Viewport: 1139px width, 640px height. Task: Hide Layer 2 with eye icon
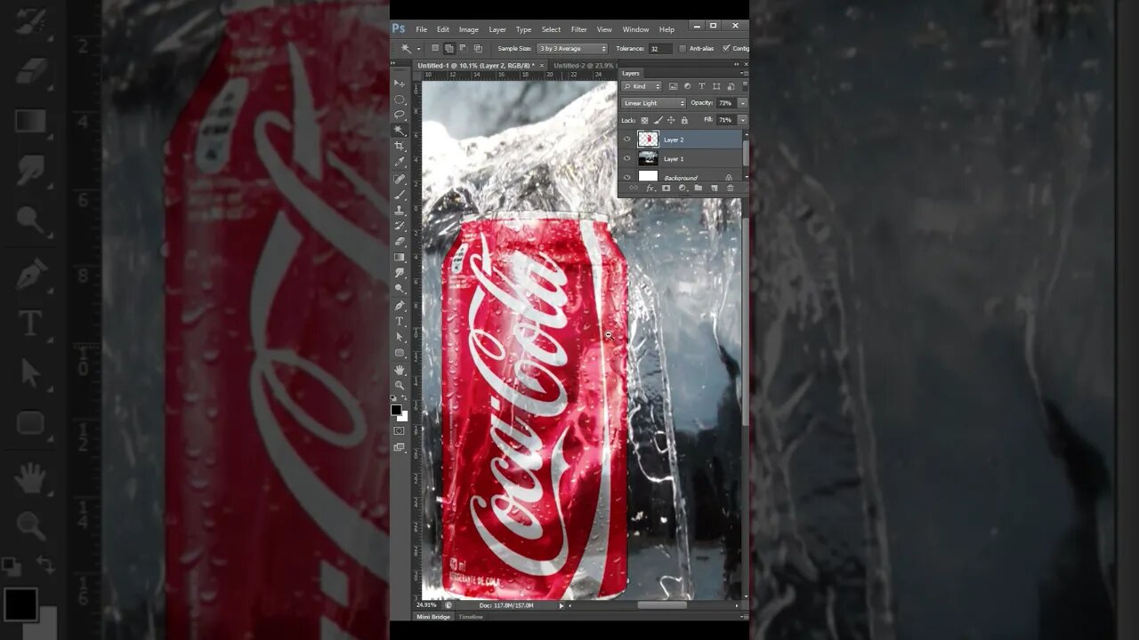[x=626, y=139]
